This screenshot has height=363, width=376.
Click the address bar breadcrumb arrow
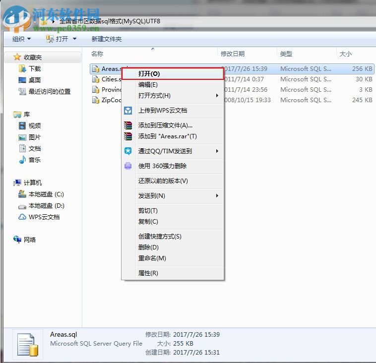click(x=53, y=22)
